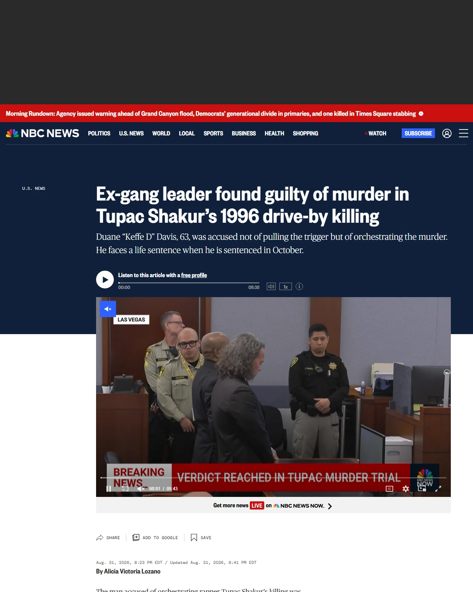Toggle closed captions on video

(389, 489)
